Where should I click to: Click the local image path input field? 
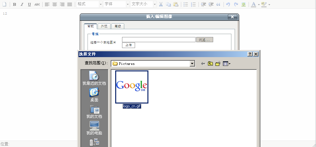[159, 40]
